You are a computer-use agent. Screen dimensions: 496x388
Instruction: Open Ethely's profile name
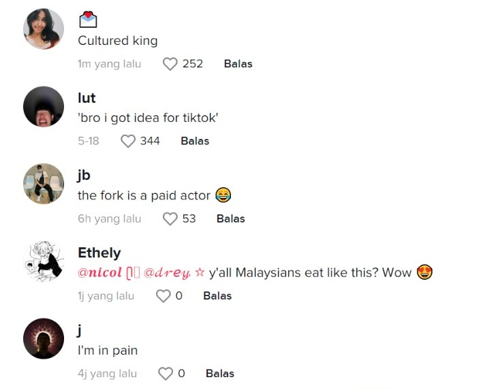[x=99, y=253]
